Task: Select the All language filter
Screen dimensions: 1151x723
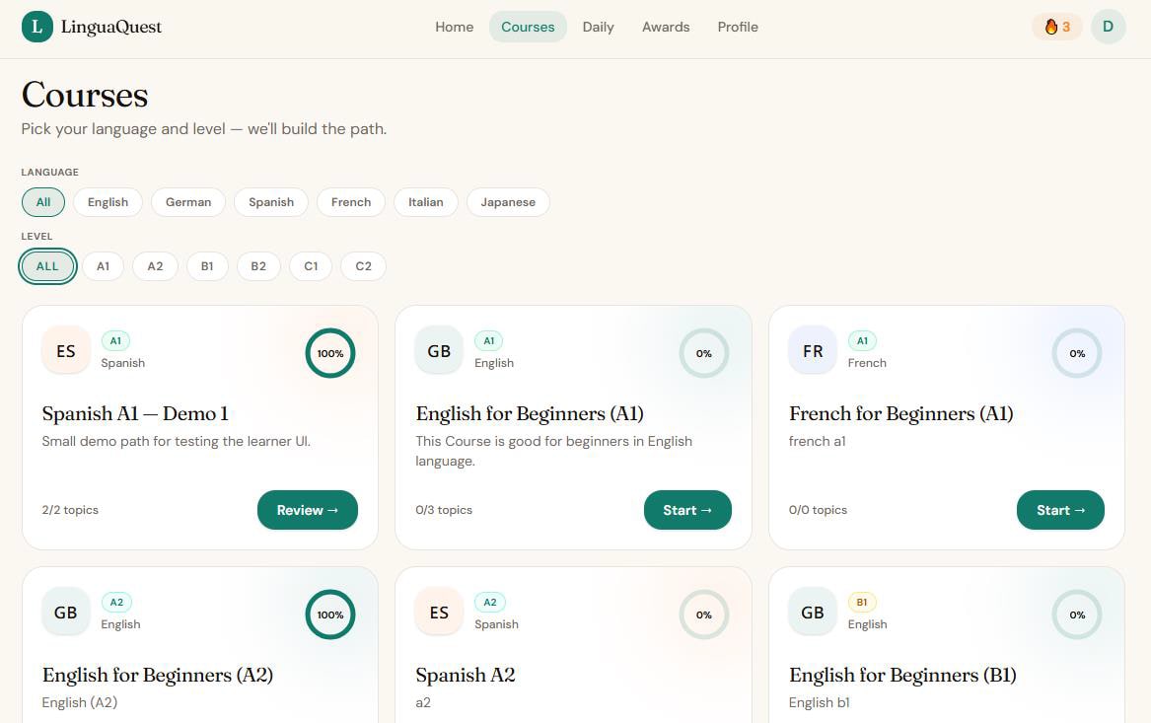Action: coord(43,202)
